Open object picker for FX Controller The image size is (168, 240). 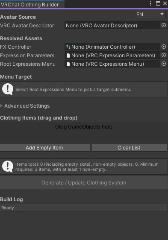164,47
